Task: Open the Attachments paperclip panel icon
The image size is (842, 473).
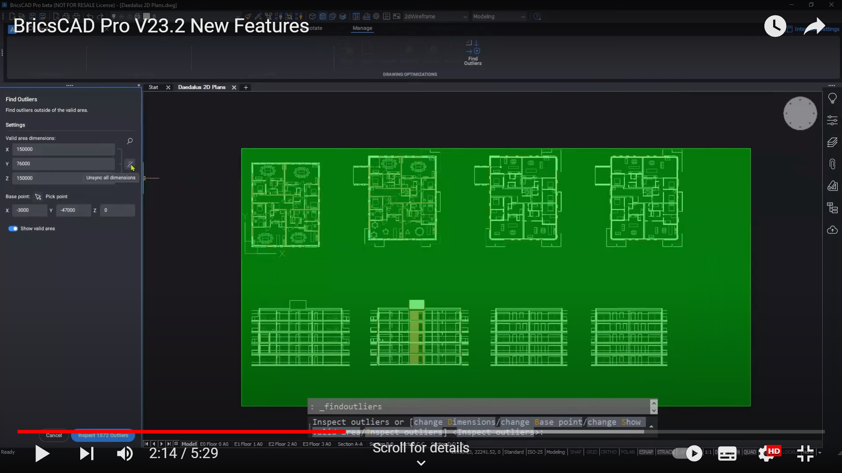Action: (x=832, y=164)
